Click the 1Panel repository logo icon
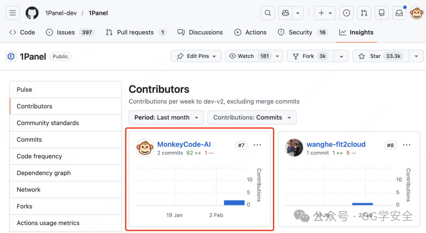Viewport: 426px width, 233px height. point(11,56)
